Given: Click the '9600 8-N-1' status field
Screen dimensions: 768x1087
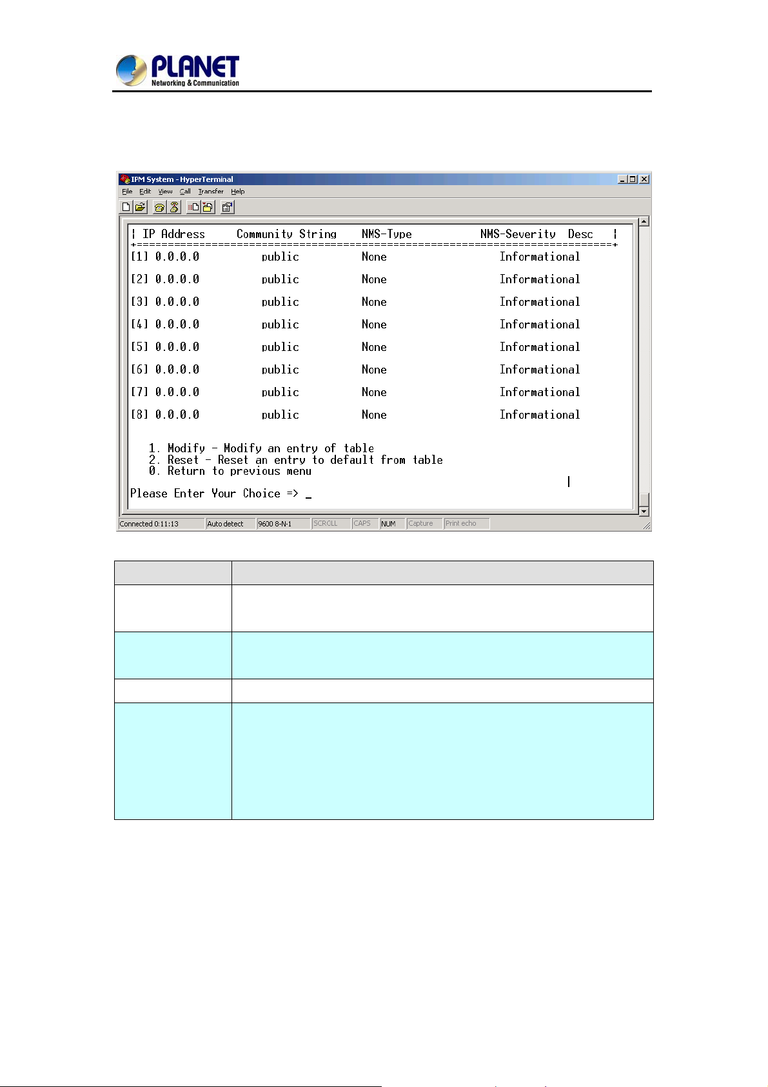Looking at the screenshot, I should click(283, 524).
